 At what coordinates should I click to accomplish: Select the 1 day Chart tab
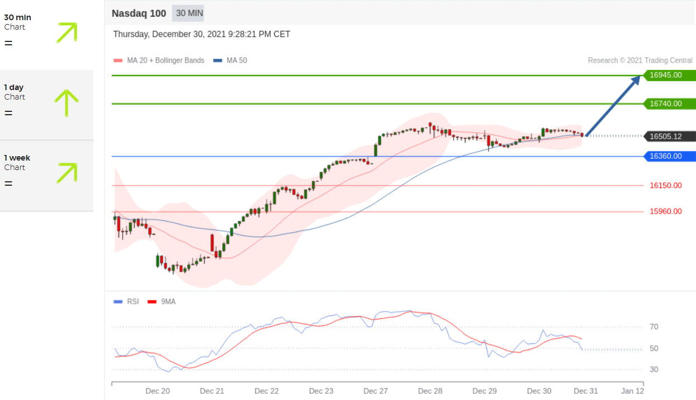click(x=46, y=105)
